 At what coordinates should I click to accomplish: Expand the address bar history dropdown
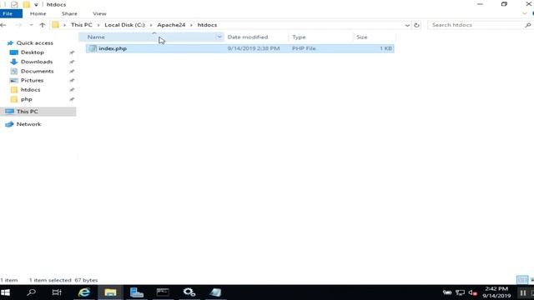pyautogui.click(x=407, y=25)
